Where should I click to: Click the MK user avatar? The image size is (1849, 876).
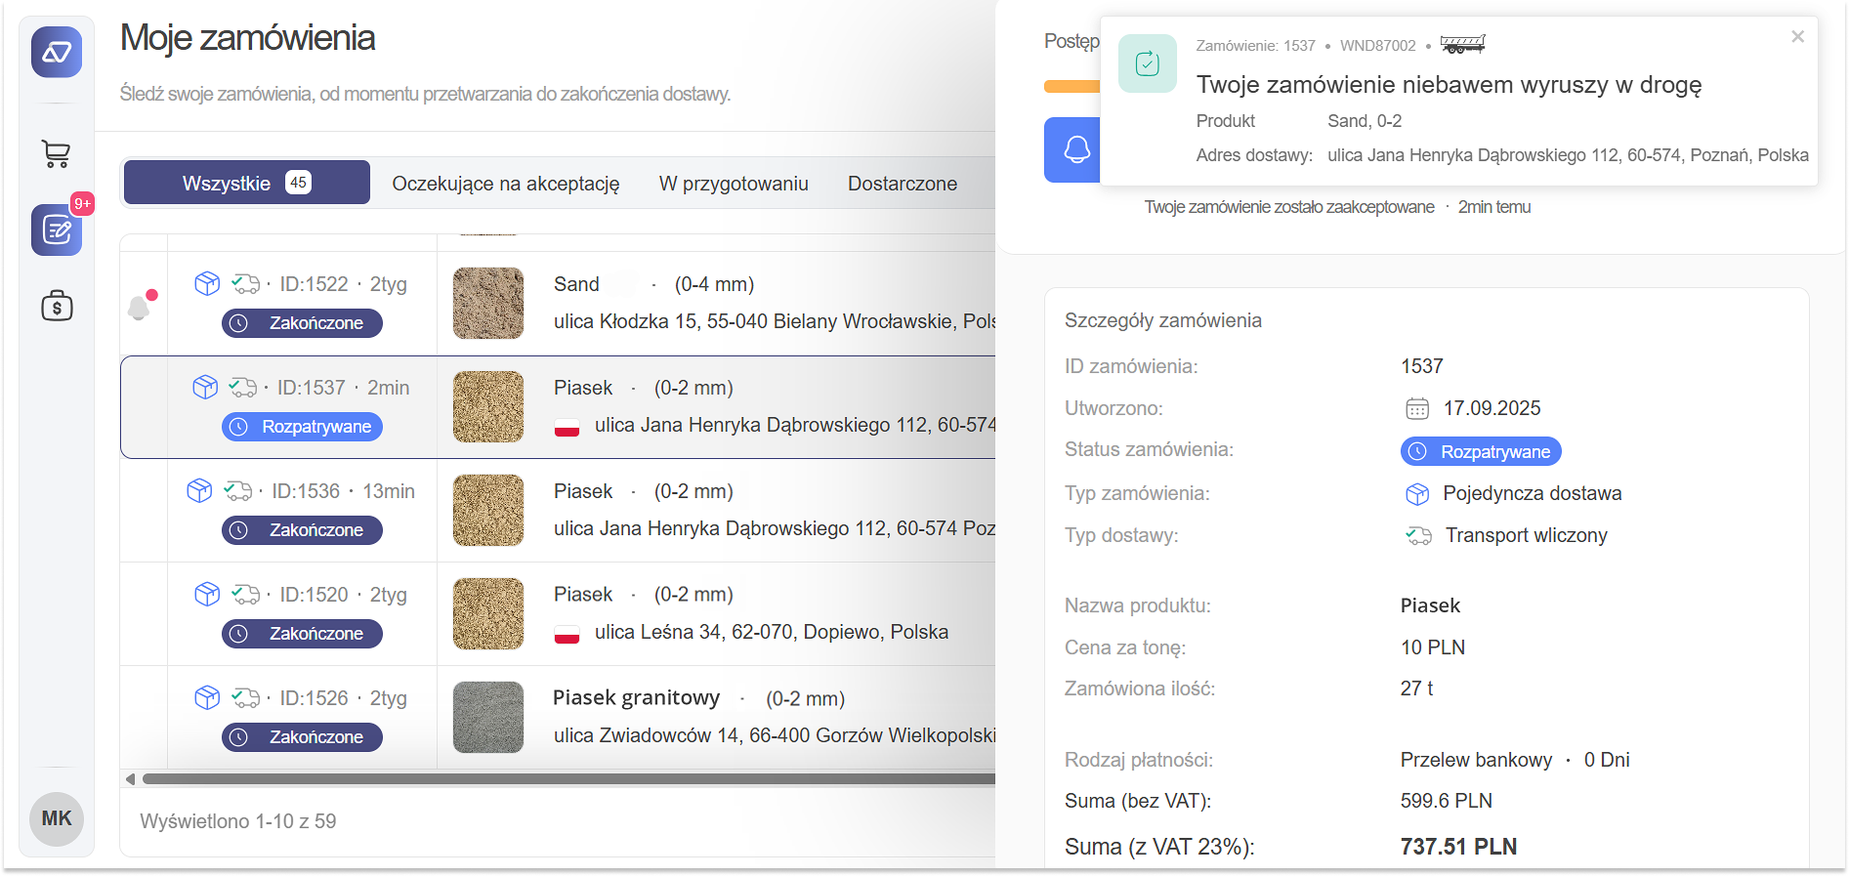point(57,818)
